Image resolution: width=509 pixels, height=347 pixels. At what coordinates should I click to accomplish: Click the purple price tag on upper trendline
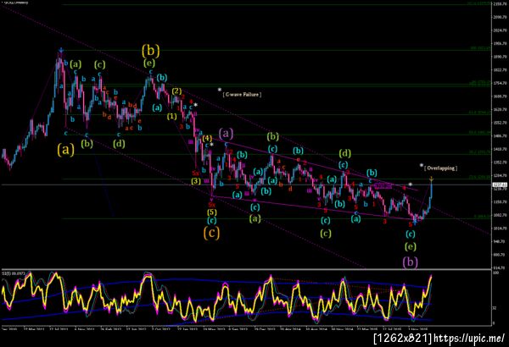tap(382, 186)
